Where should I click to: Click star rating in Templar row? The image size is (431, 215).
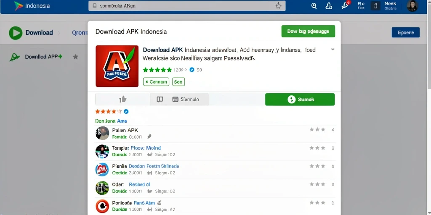tap(317, 148)
